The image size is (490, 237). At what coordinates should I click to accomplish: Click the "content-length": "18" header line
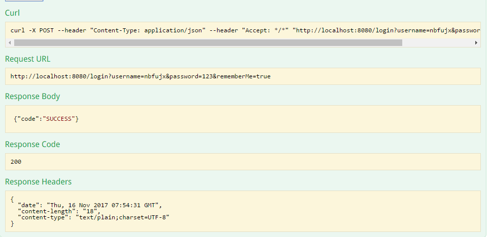click(59, 211)
